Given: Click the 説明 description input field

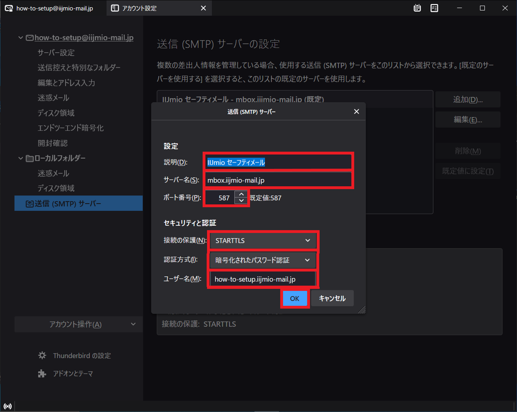Looking at the screenshot, I should [x=278, y=162].
